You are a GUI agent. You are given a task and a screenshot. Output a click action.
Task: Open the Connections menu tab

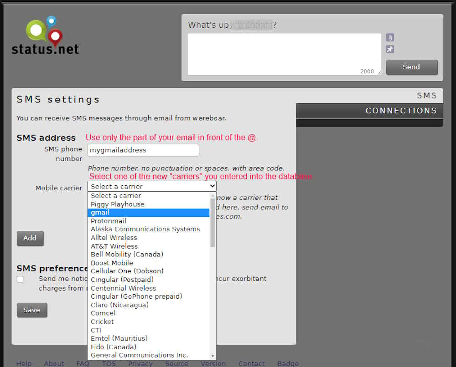point(401,111)
